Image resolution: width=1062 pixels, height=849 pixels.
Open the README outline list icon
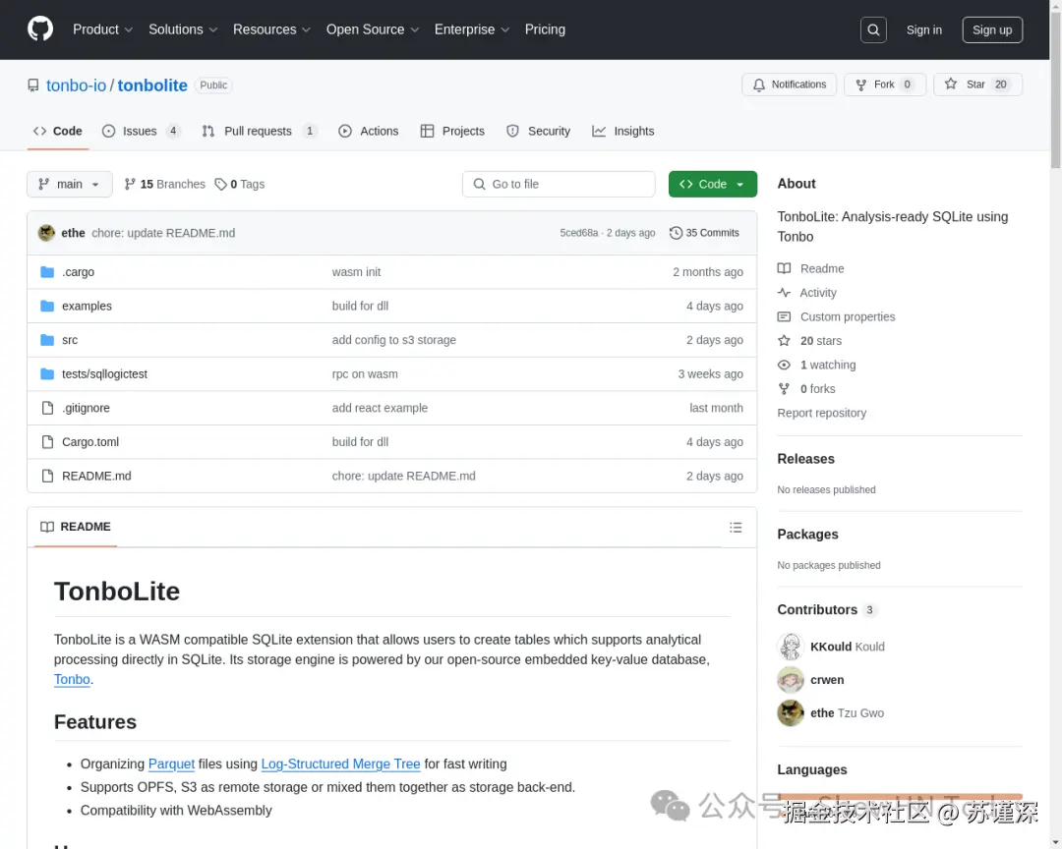[736, 528]
